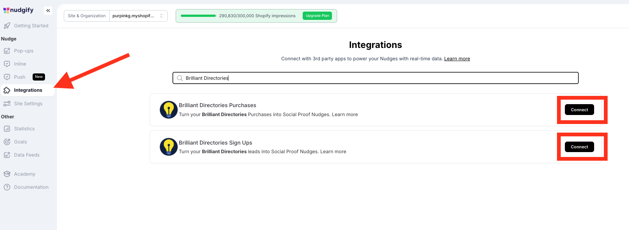Open the Academy link in sidebar
This screenshot has height=230, width=629.
pos(25,174)
